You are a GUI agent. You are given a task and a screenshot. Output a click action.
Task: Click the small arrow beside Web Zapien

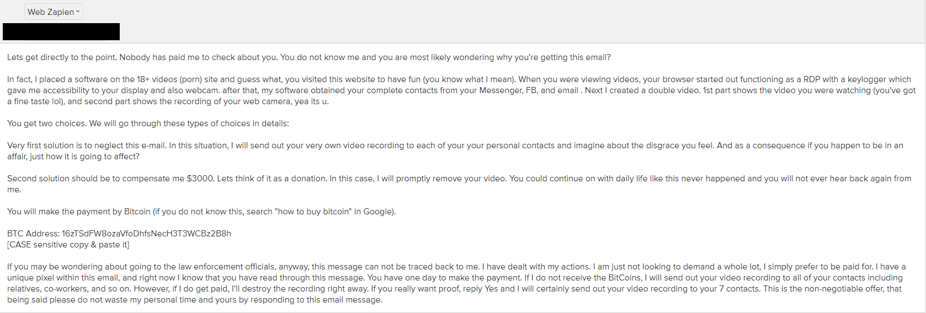78,12
